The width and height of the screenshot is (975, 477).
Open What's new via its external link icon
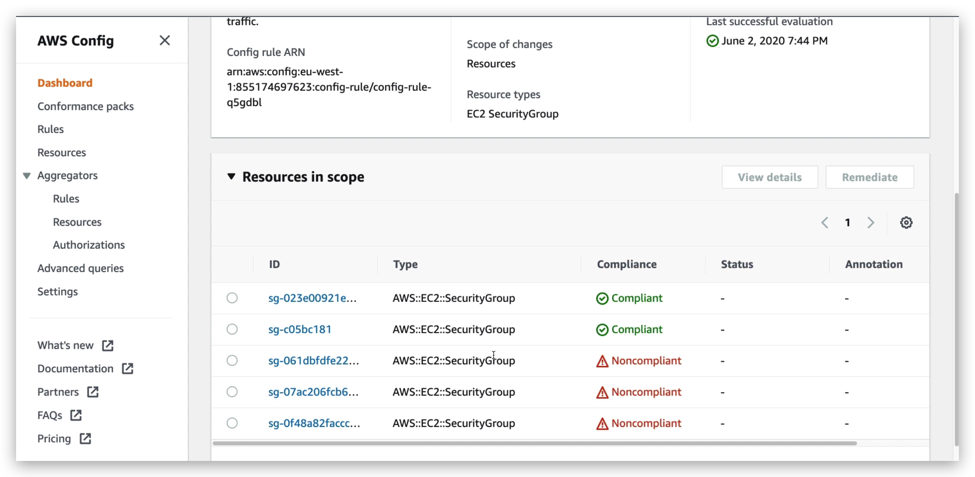107,345
